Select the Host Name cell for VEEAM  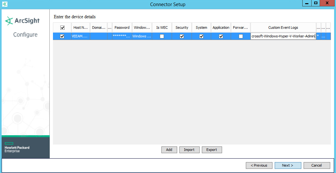[x=80, y=36]
